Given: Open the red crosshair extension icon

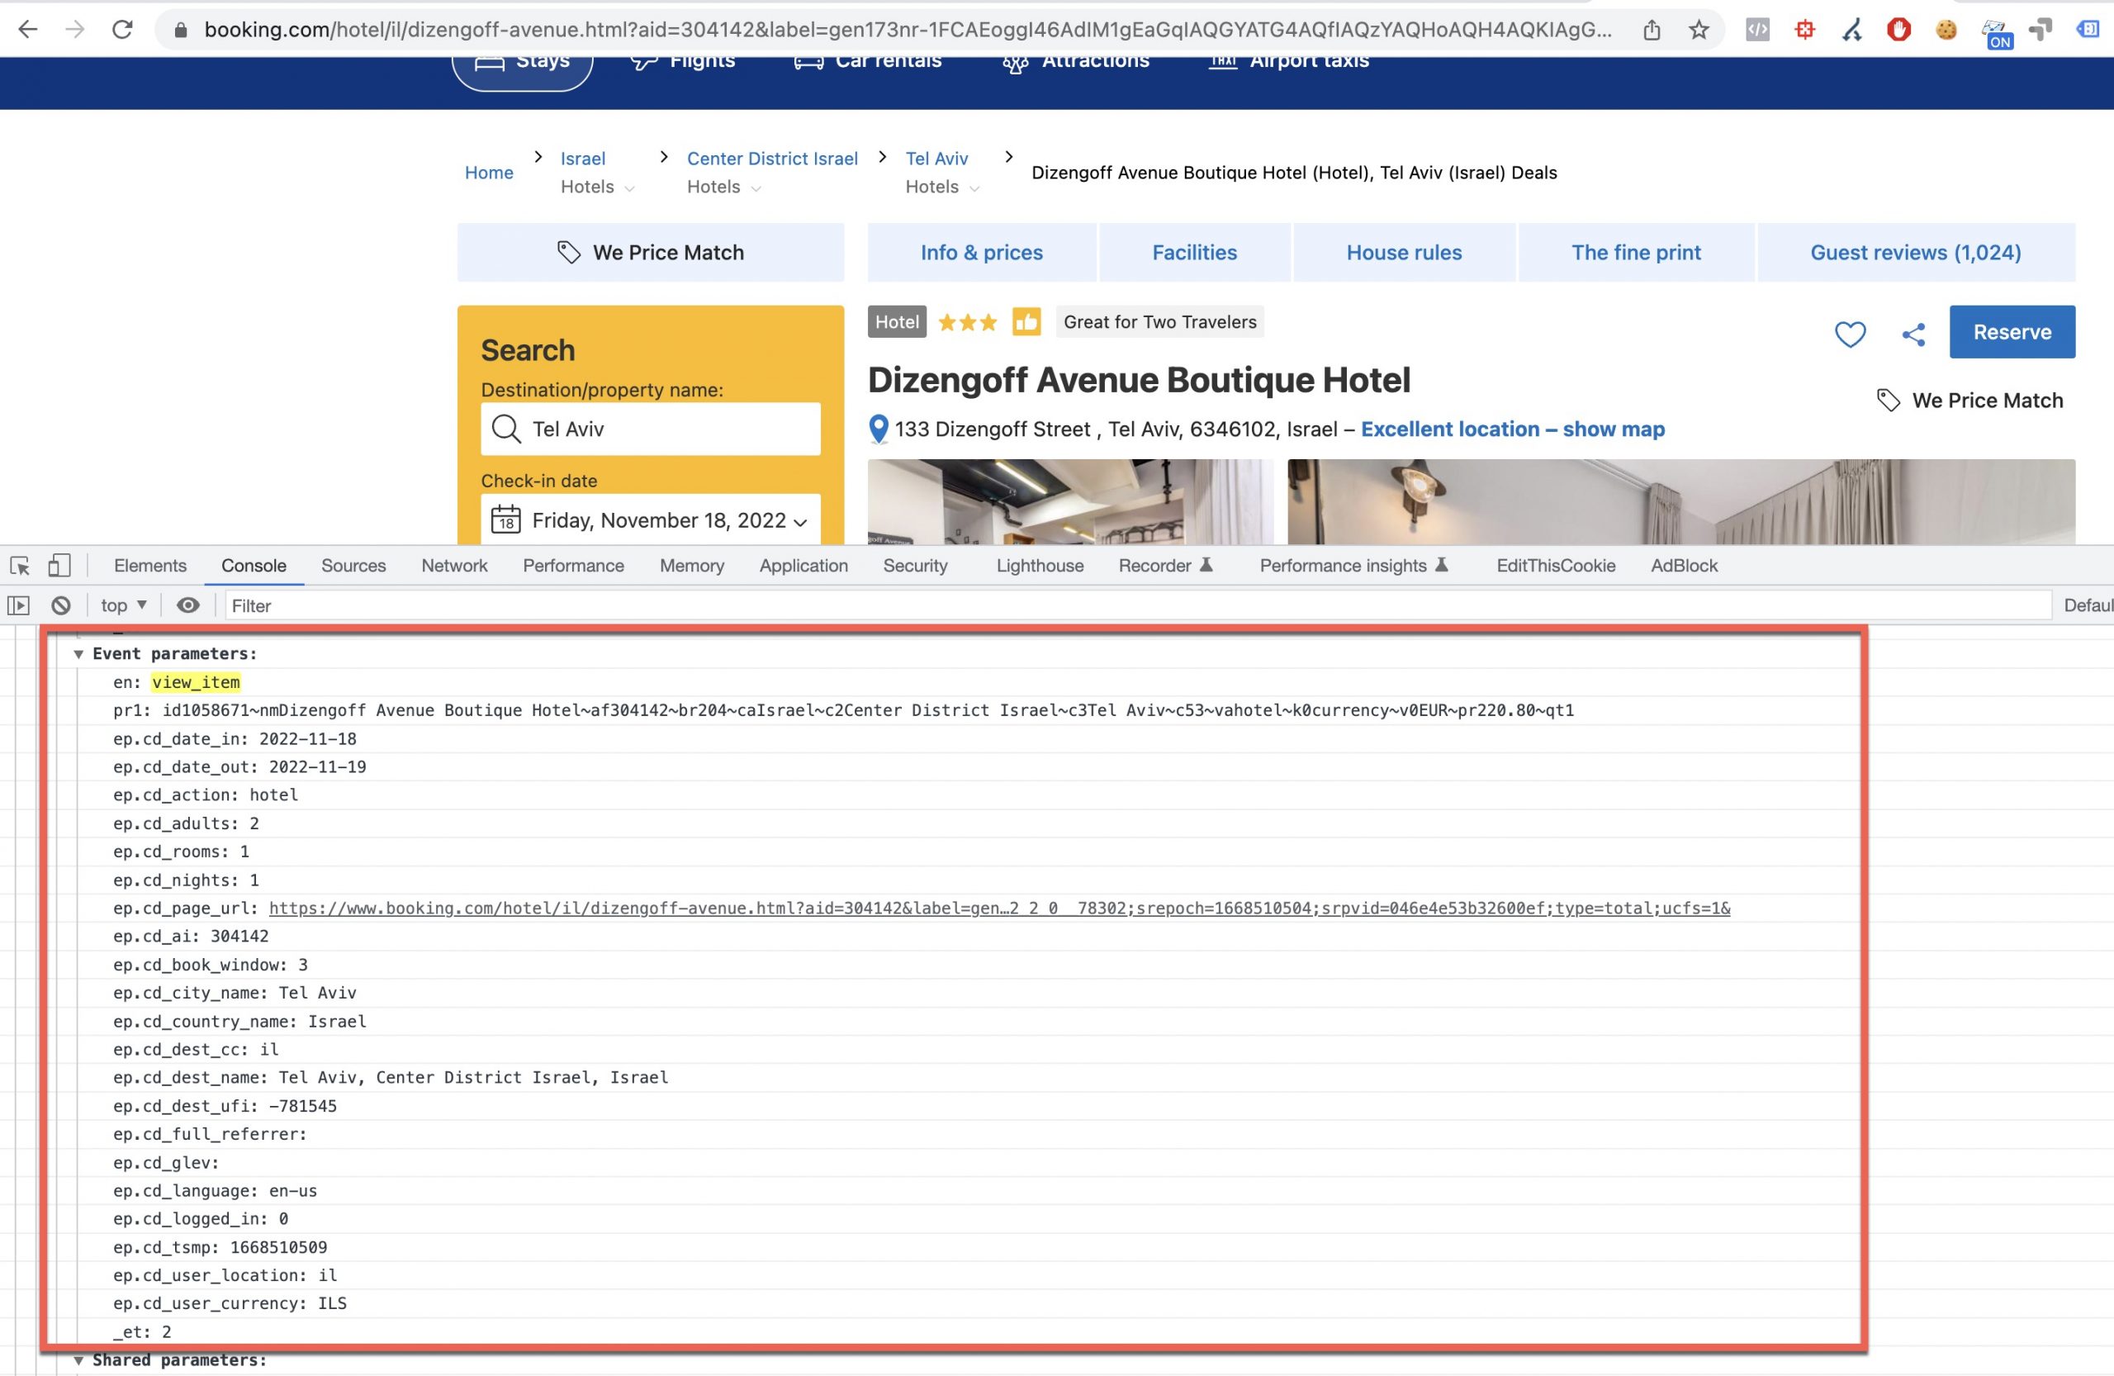Looking at the screenshot, I should click(x=1804, y=29).
